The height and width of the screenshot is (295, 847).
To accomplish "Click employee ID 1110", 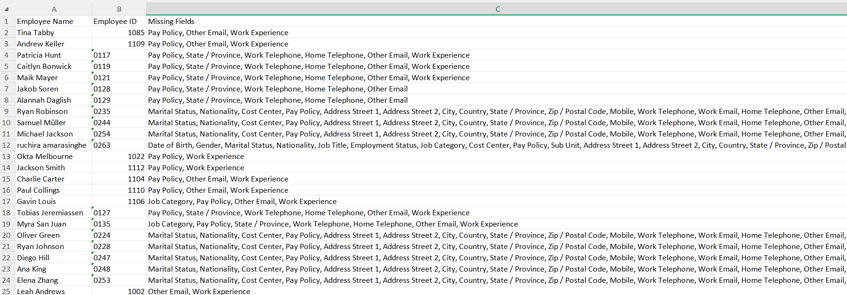I will tap(119, 190).
